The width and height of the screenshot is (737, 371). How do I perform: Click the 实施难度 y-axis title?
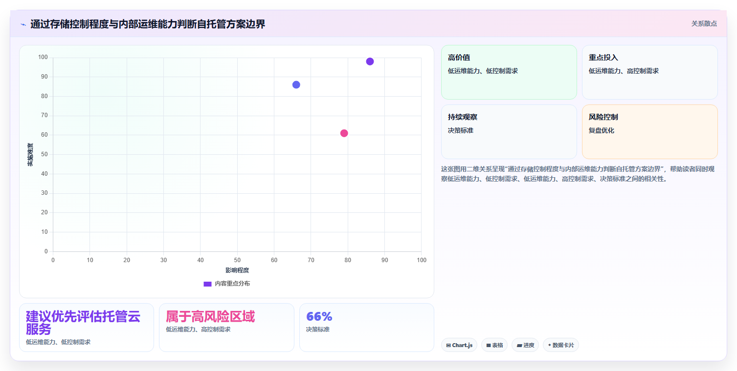point(30,154)
